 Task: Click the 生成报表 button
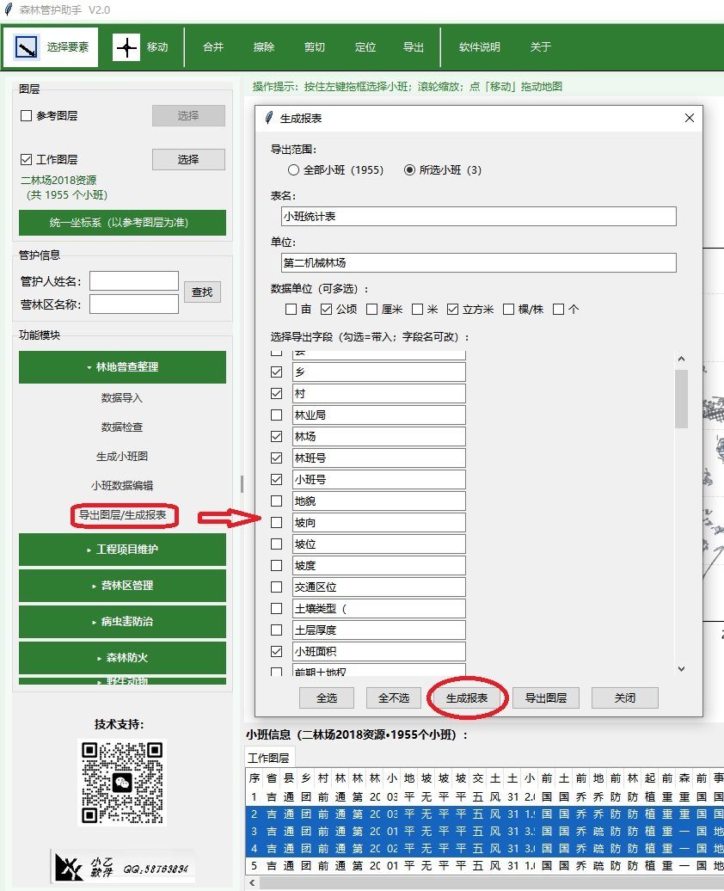[467, 697]
